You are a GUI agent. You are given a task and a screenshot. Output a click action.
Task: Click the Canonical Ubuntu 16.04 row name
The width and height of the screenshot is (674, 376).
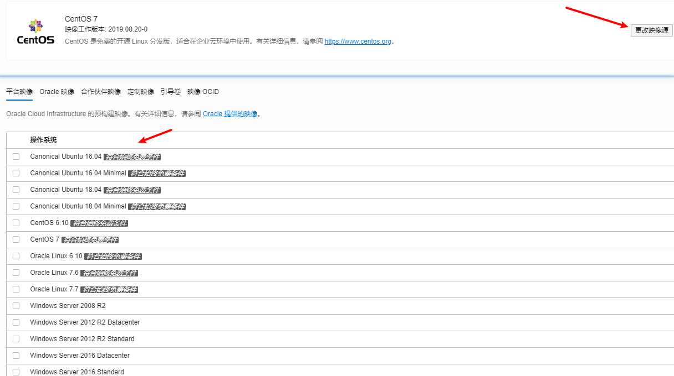(66, 156)
